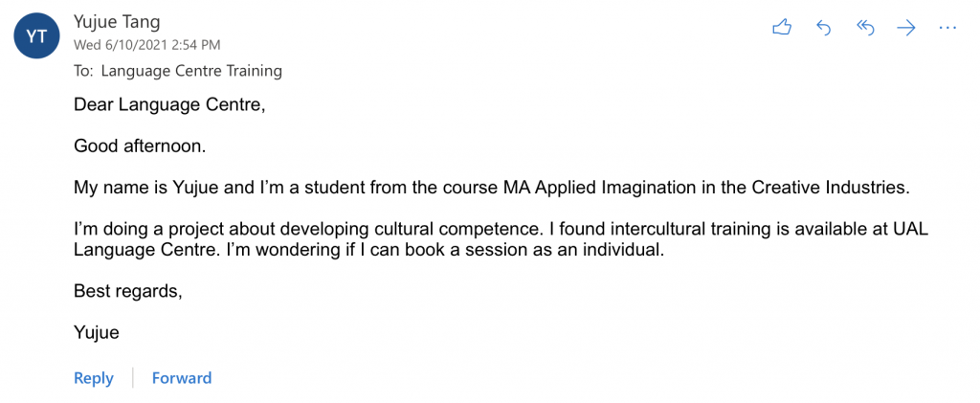
Task: Click the reply all double-arrow icon
Action: (865, 28)
